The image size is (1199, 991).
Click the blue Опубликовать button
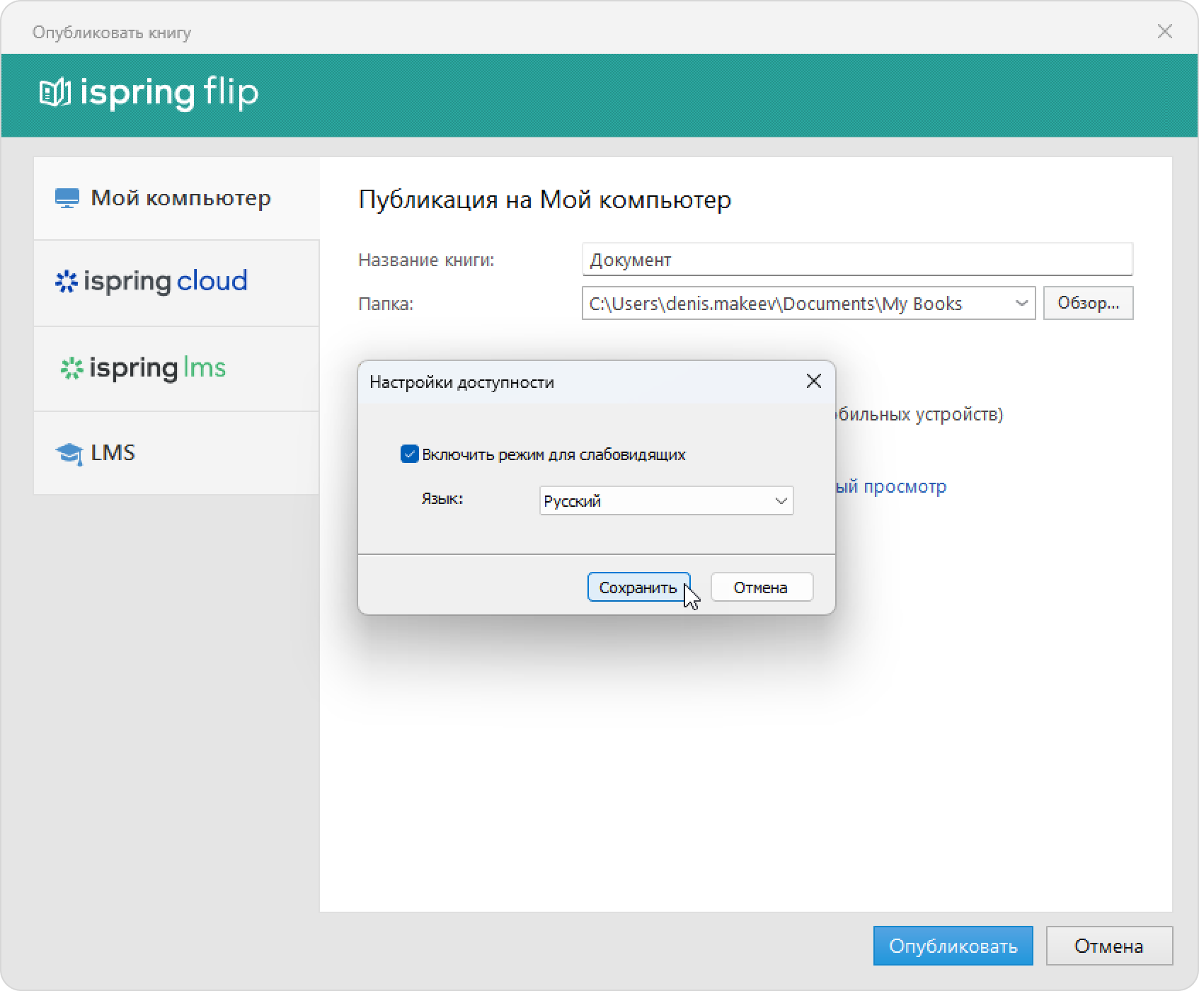(x=953, y=946)
